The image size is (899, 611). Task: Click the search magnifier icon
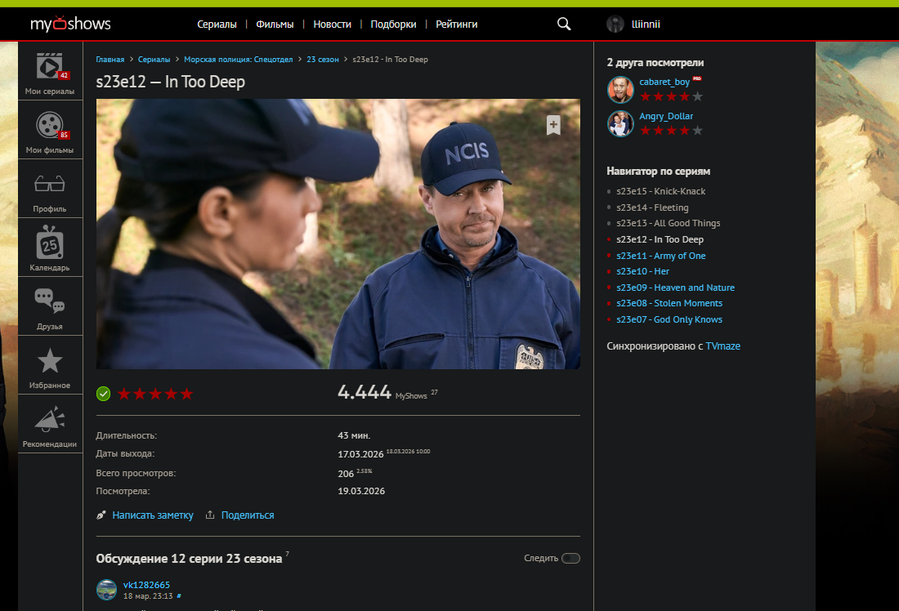coord(564,25)
